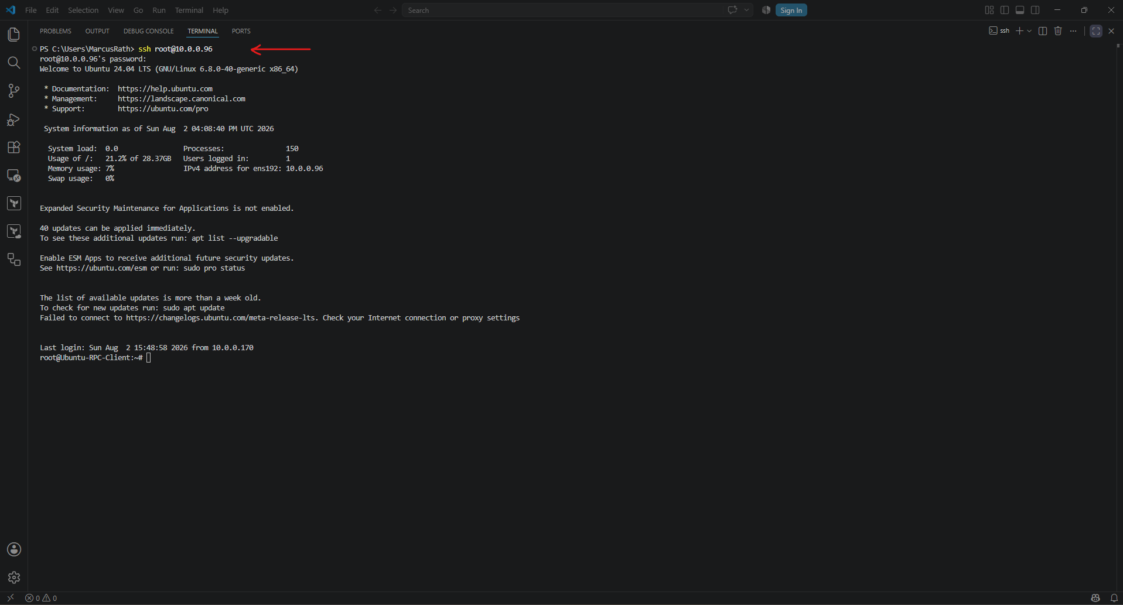Show errors and warnings from the status bar
This screenshot has width=1123, height=605.
point(41,598)
